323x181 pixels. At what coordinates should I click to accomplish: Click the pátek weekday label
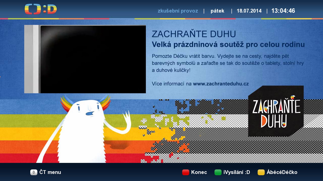(x=217, y=11)
